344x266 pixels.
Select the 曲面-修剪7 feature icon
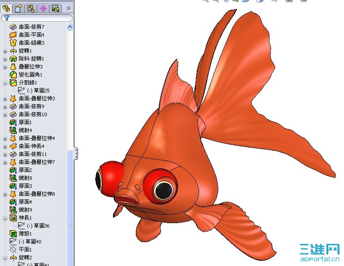pos(13,27)
